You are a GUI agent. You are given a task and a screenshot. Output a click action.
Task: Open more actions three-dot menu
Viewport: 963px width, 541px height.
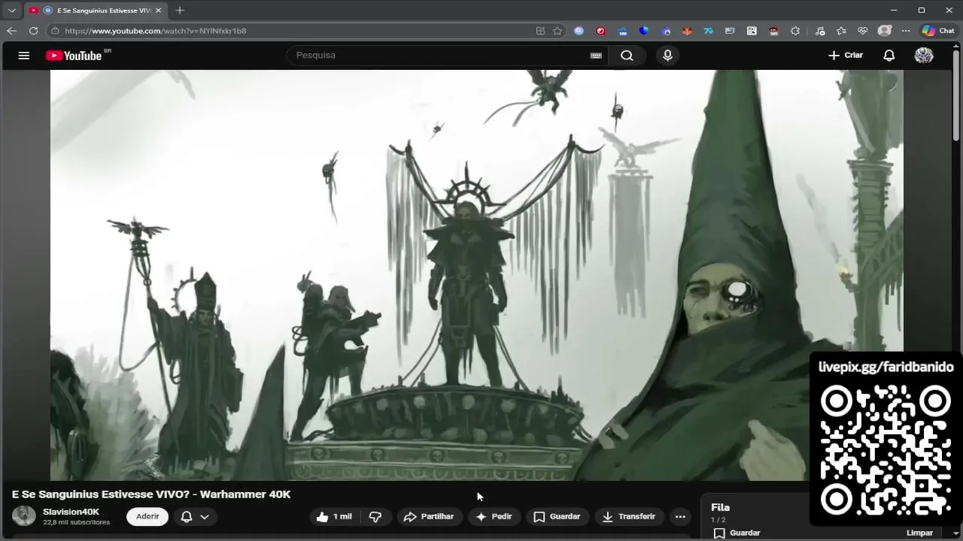coord(680,516)
